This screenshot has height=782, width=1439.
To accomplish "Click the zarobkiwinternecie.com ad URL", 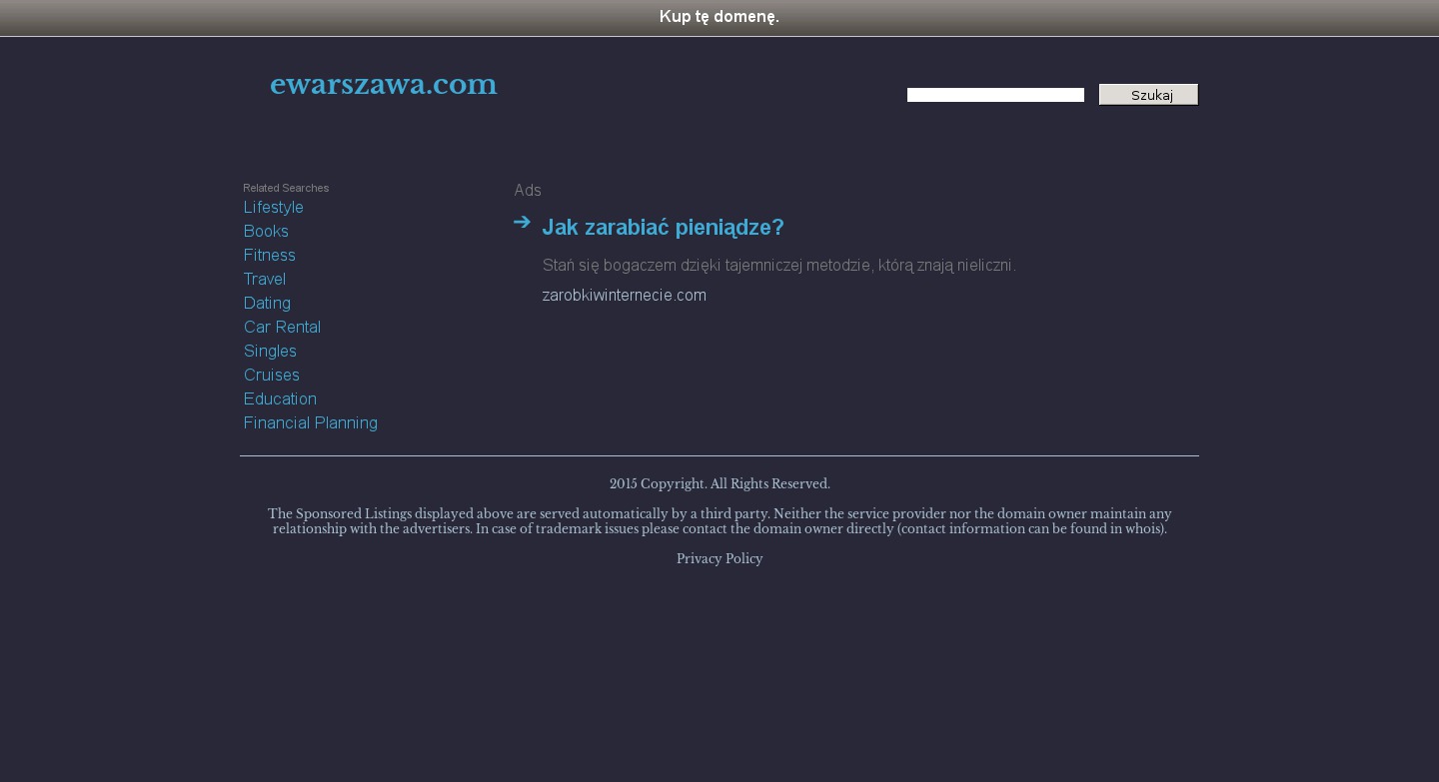I will click(624, 296).
